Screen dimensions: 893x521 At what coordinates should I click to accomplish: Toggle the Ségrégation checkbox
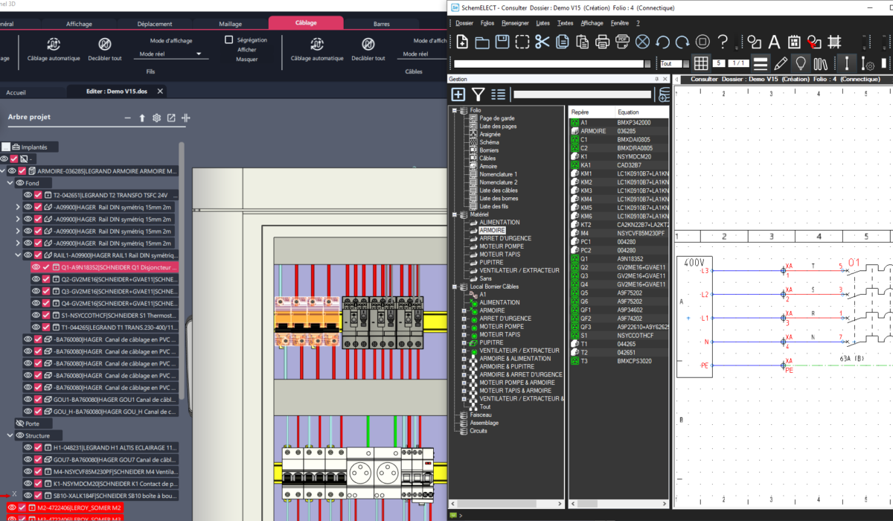click(x=229, y=39)
